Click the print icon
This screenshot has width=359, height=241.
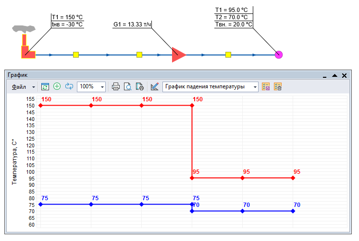[x=116, y=86]
